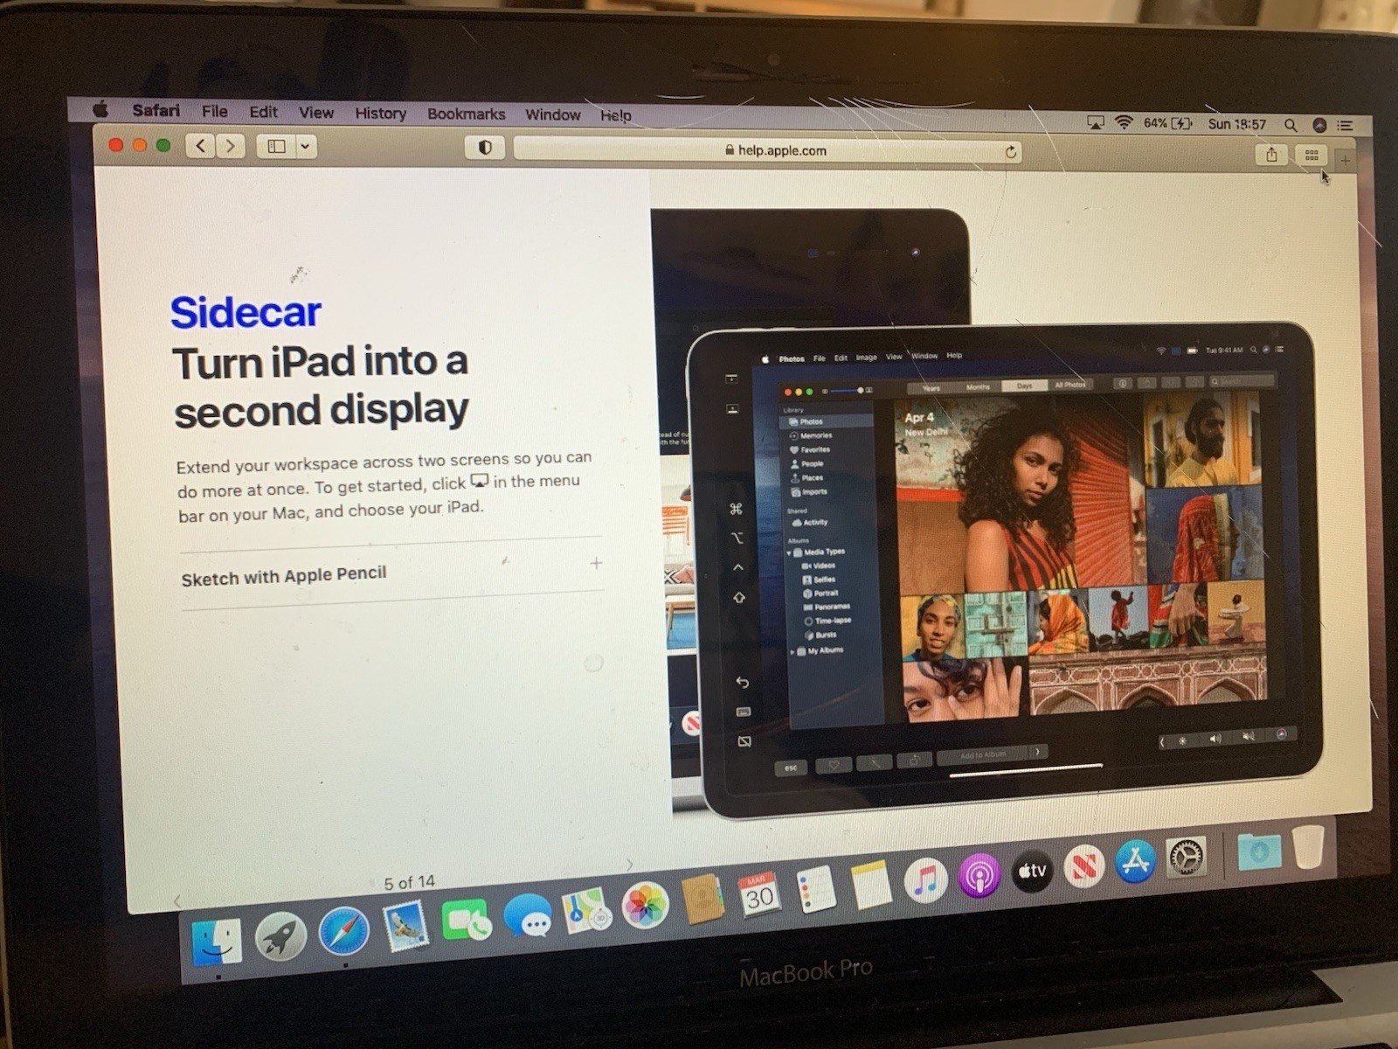
Task: Open App Store from the Dock
Action: [1135, 861]
